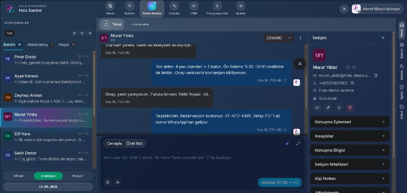This screenshot has width=407, height=193.
Task: Open Zeynep Arslan conversation
Action: coord(46,98)
